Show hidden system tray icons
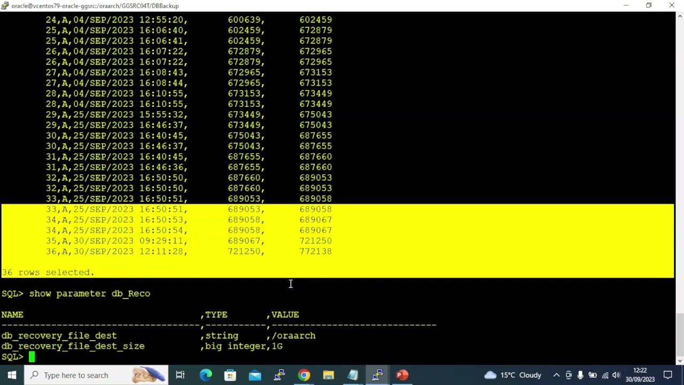684x385 pixels. point(556,375)
